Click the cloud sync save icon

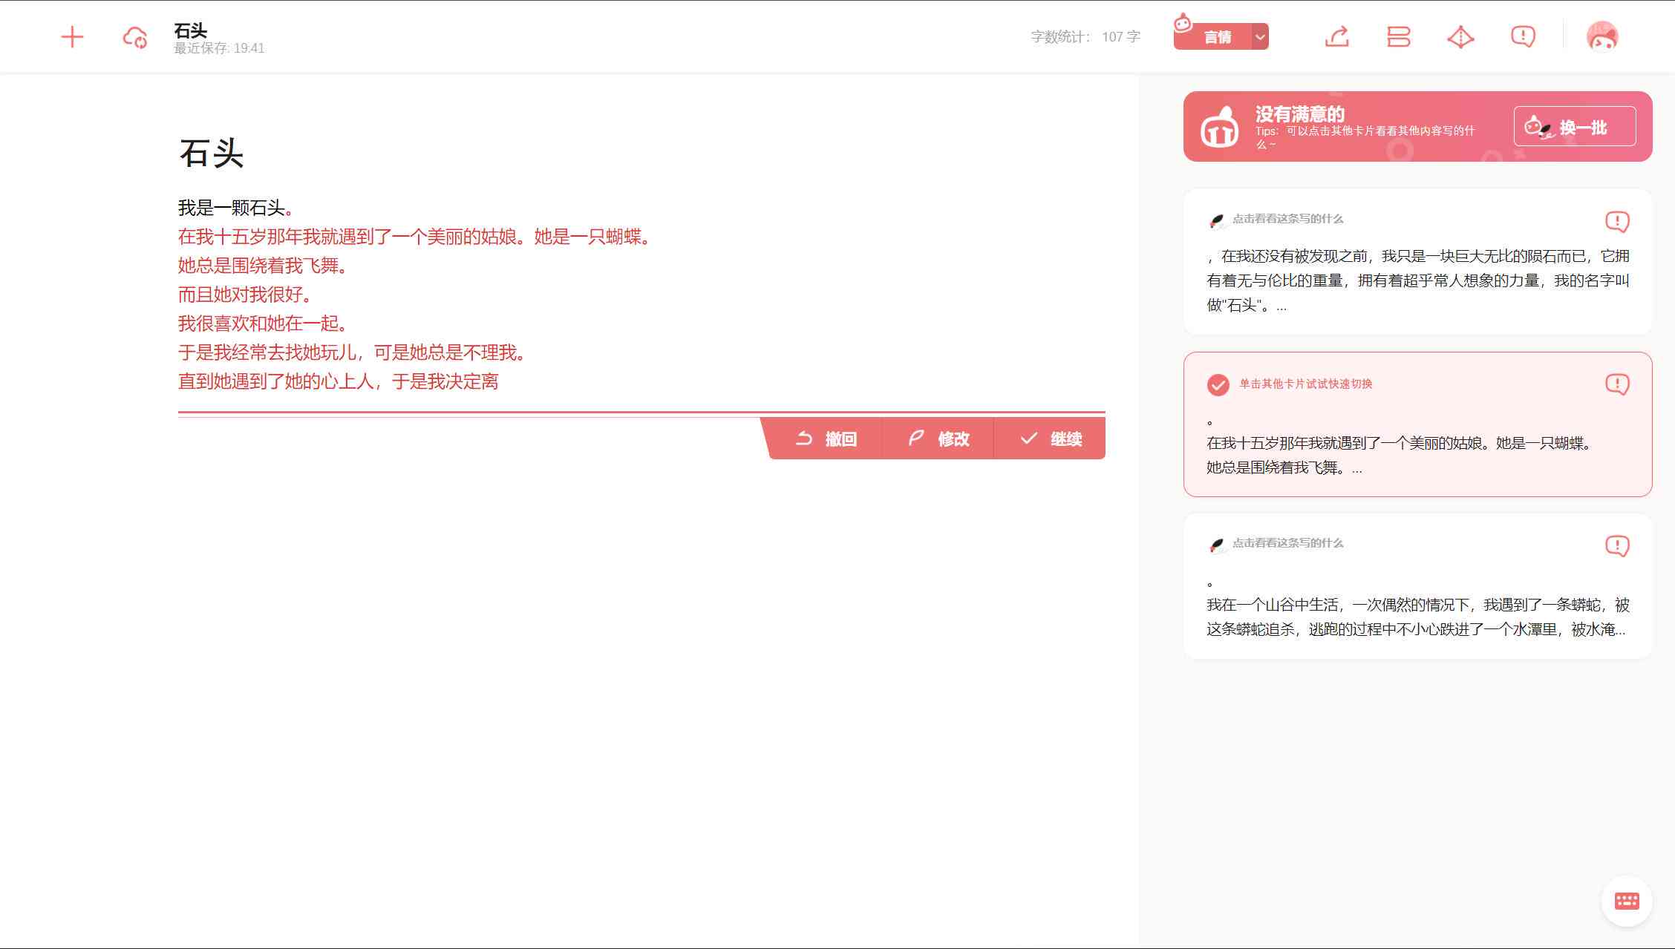click(135, 37)
